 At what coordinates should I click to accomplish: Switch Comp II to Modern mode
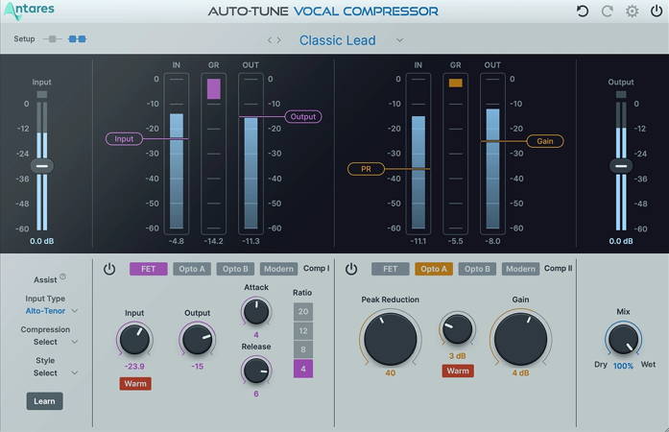click(x=520, y=269)
